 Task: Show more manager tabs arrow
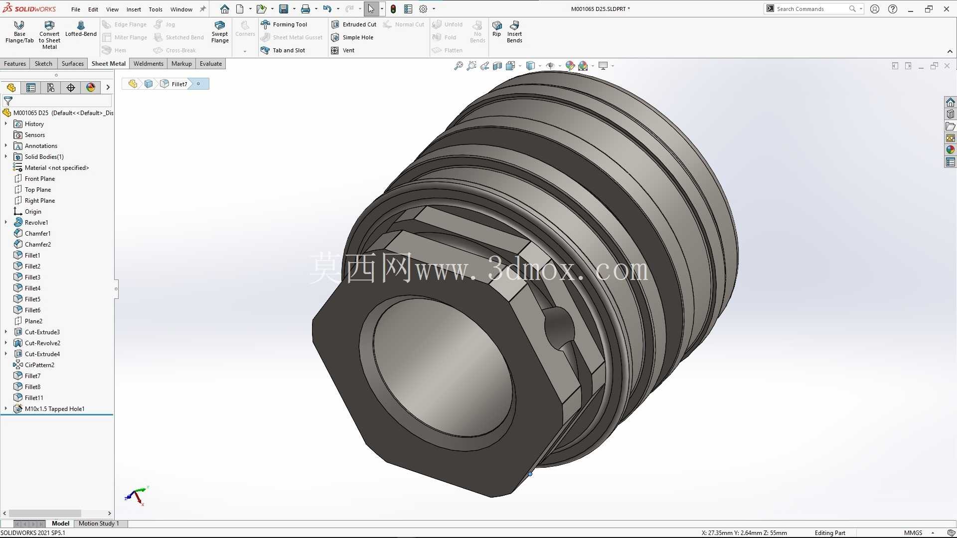point(108,88)
